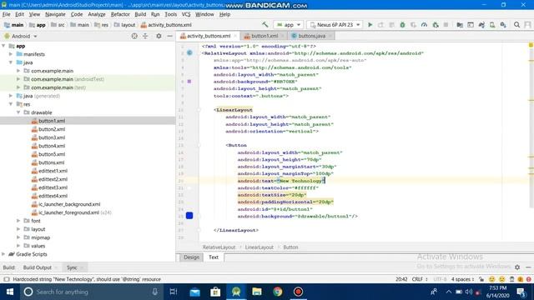Open the Build Output tab
Screen dimensions: 534x300
point(37,267)
